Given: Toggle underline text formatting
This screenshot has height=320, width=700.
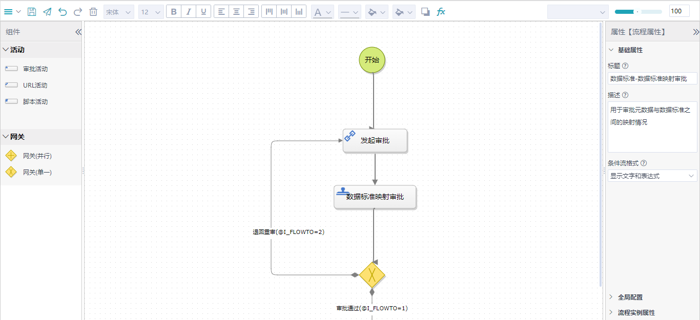Looking at the screenshot, I should [203, 12].
